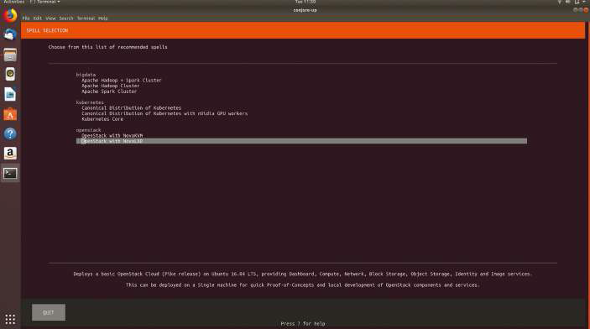Select Apache Hadoop + Spark Cluster spell
590x329 pixels.
coord(121,81)
